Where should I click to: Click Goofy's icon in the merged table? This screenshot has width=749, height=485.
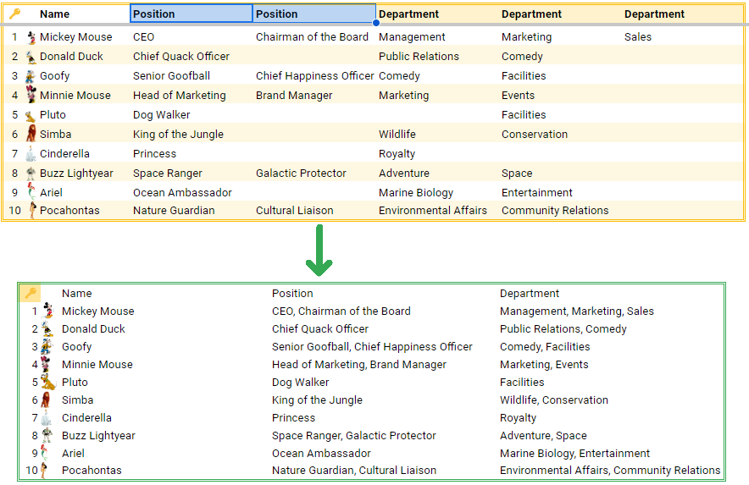coord(47,346)
